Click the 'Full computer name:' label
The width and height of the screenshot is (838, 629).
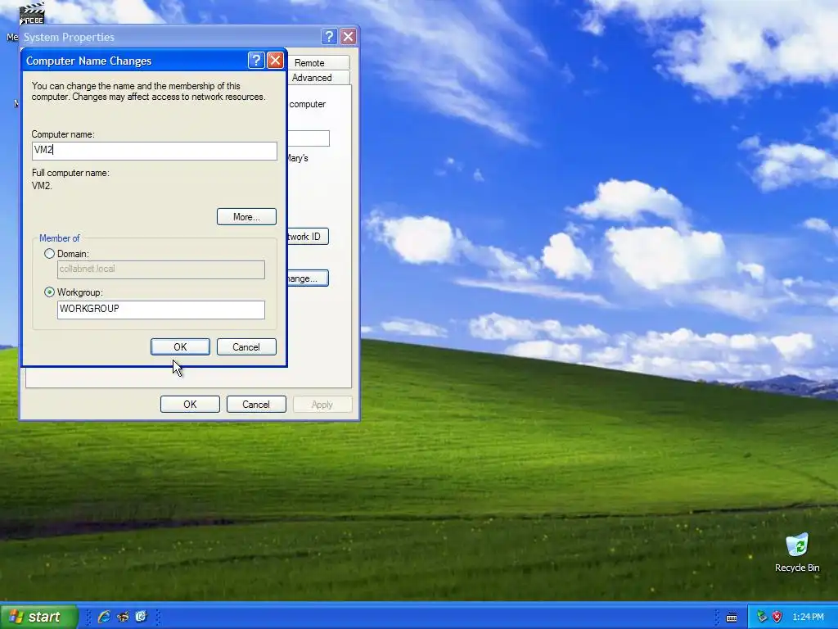pos(70,173)
